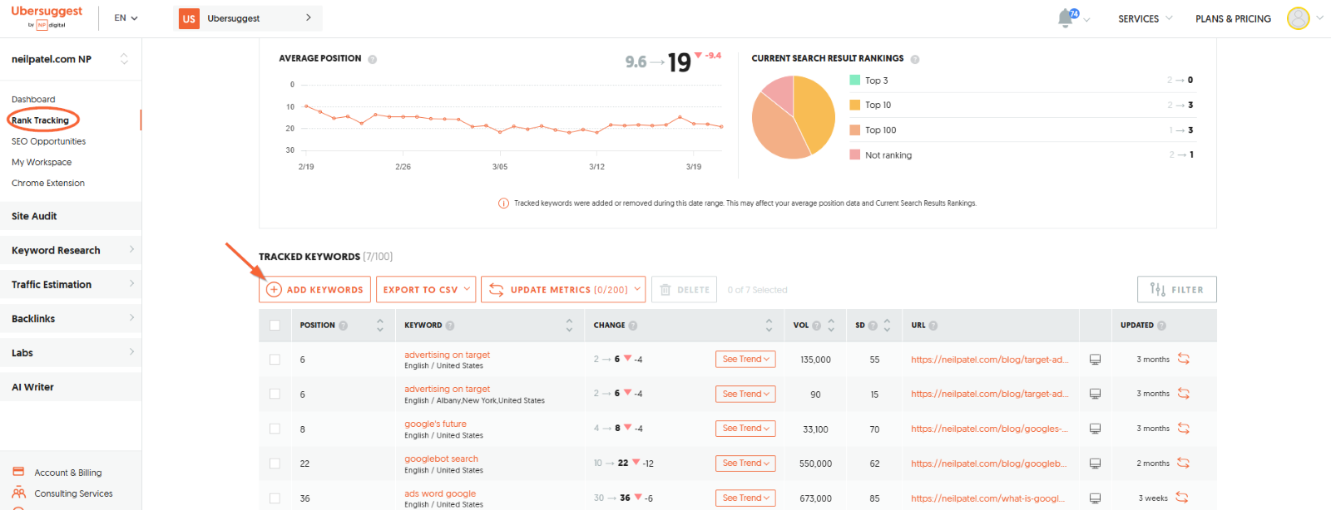This screenshot has height=510, width=1331.
Task: Refresh the googlebot search keyword row
Action: [x=1183, y=463]
